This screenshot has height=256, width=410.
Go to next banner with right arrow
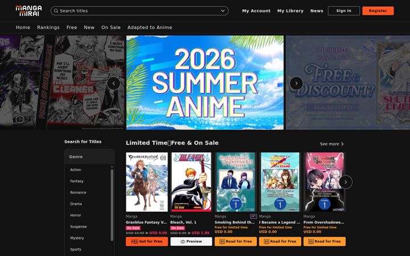pos(296,83)
